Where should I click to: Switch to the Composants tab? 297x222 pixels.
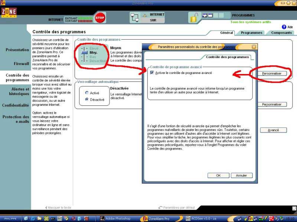coord(281,33)
